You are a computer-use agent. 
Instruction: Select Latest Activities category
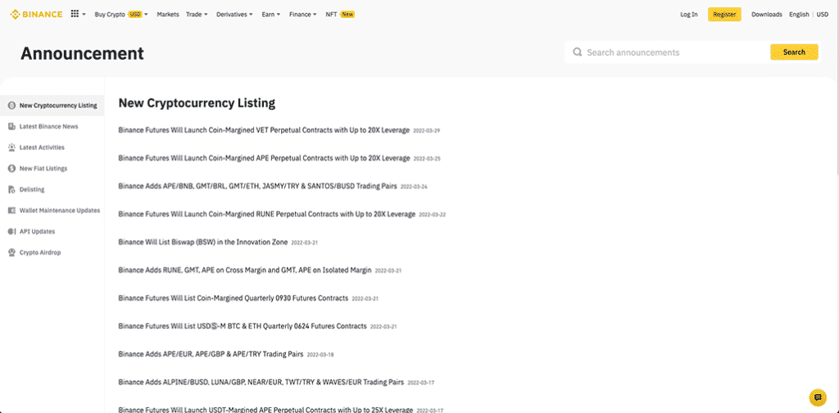tap(52, 147)
